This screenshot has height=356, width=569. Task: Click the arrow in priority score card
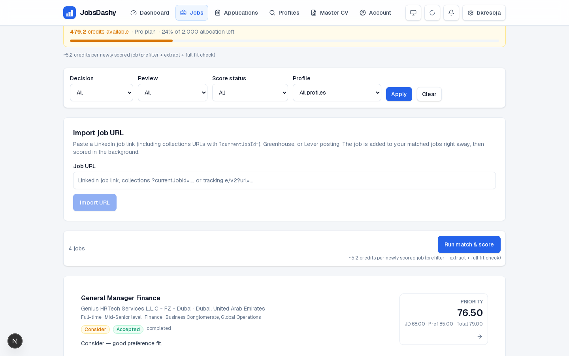pos(480,337)
